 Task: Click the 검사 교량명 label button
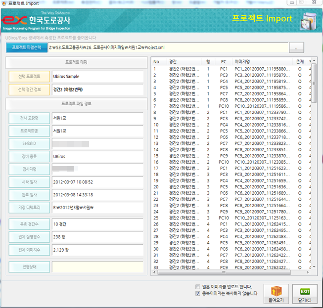(29, 118)
